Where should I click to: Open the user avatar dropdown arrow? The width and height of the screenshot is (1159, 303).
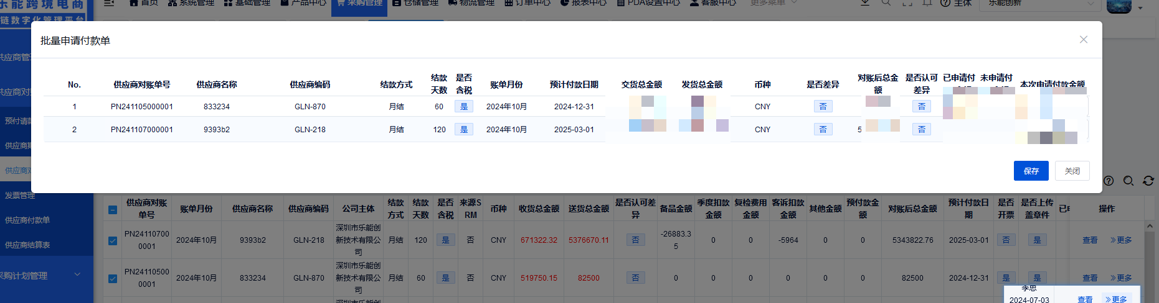pyautogui.click(x=1140, y=8)
